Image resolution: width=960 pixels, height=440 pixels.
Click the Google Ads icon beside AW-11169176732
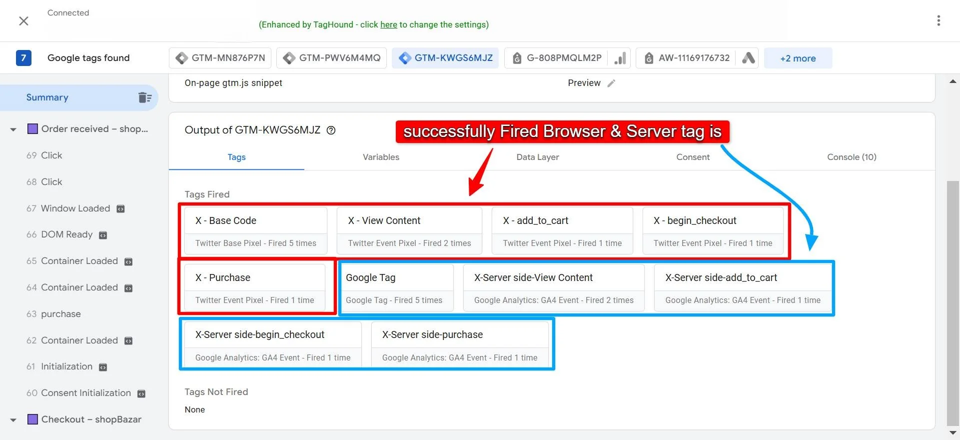point(748,58)
